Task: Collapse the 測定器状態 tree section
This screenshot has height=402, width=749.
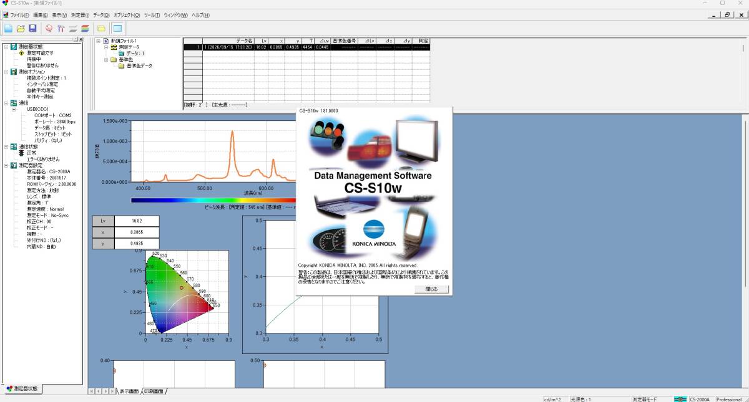Action: pyautogui.click(x=6, y=47)
